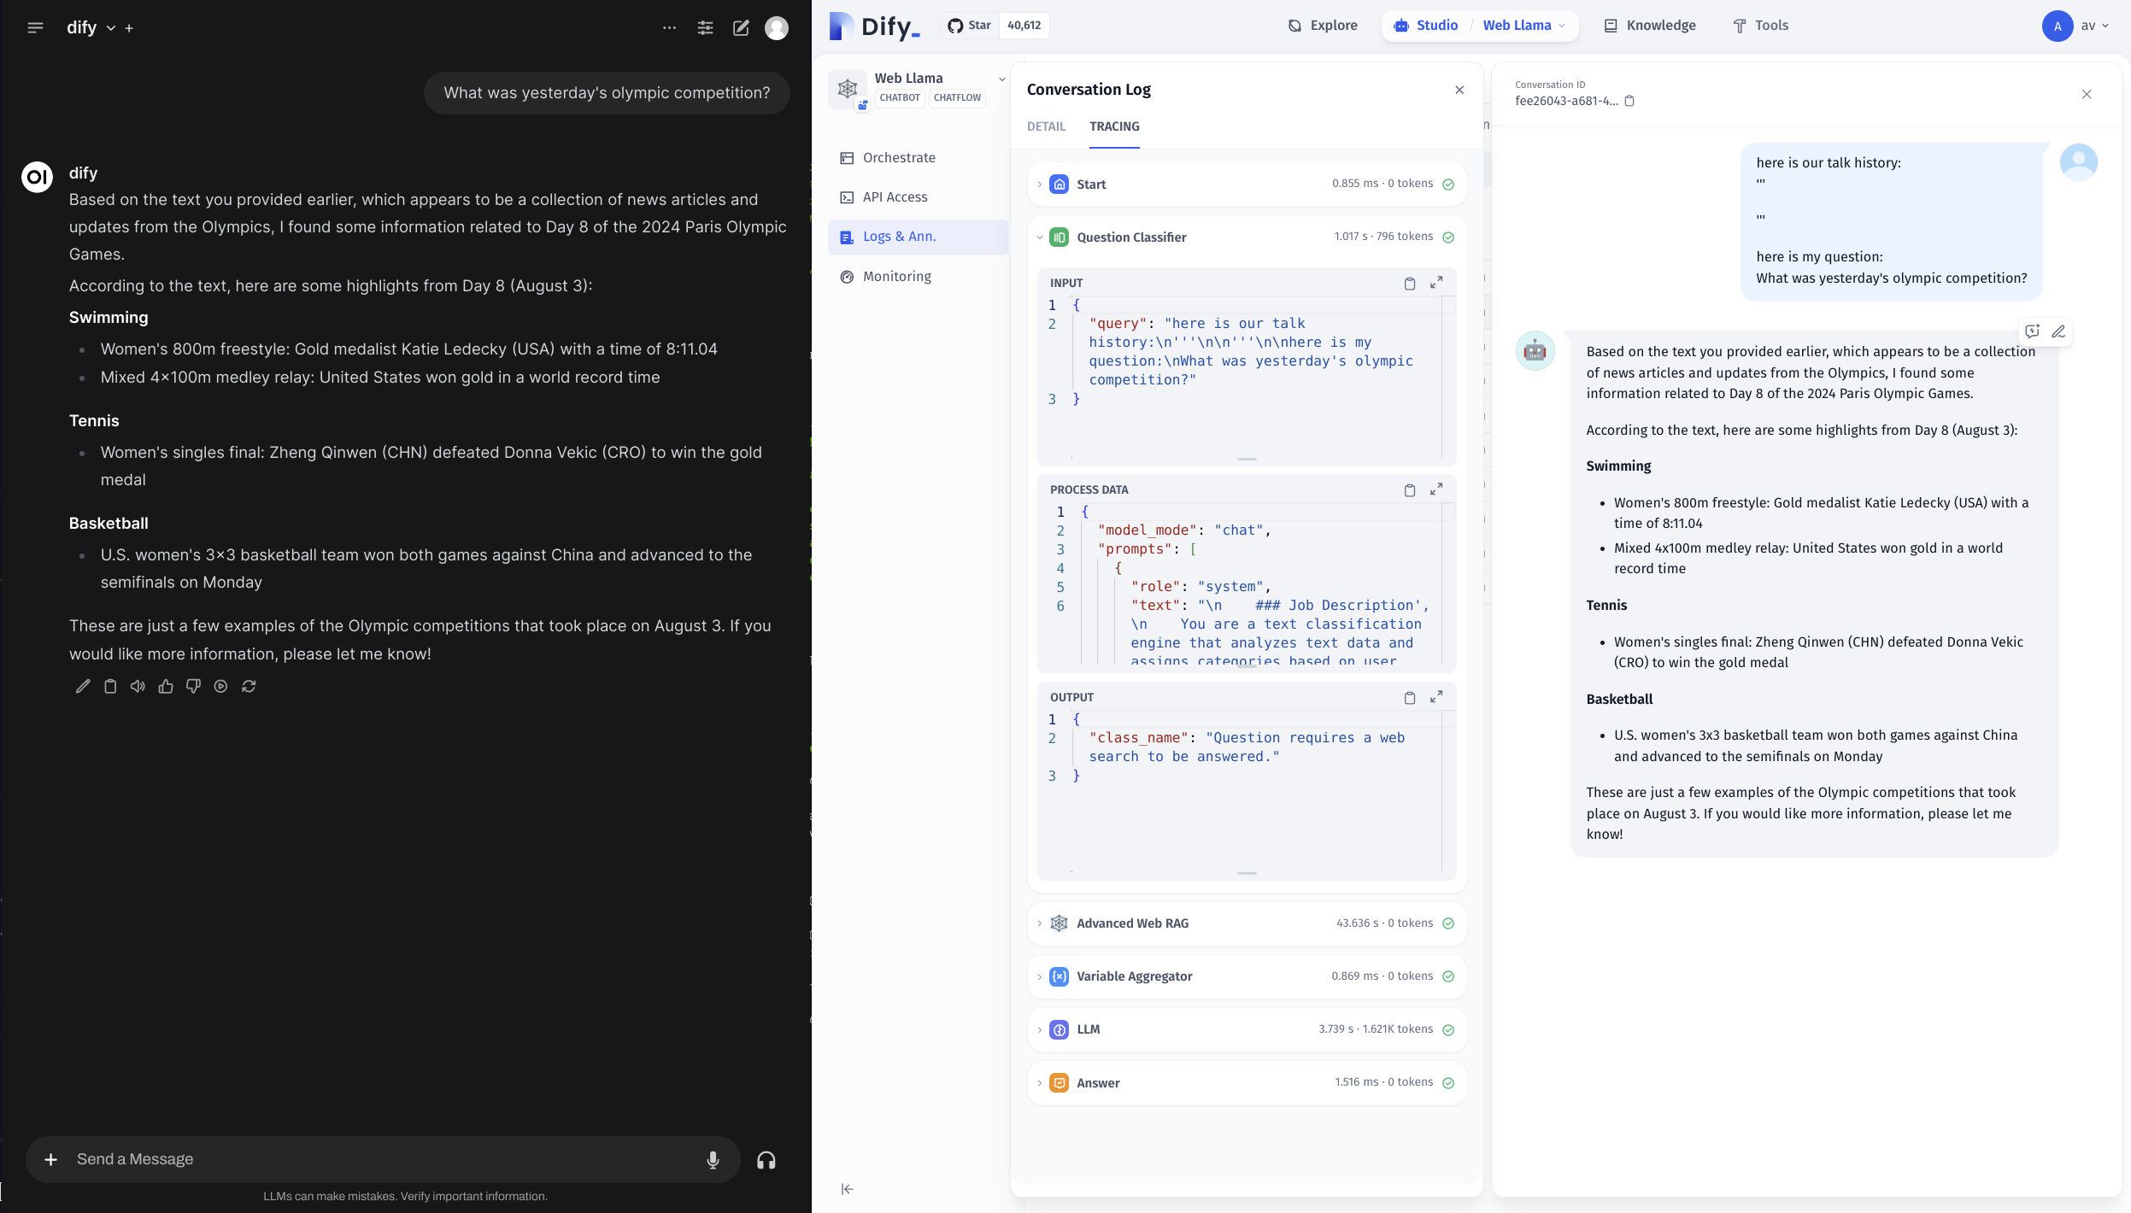Give the response a thumbs down
The height and width of the screenshot is (1213, 2131).
tap(193, 686)
